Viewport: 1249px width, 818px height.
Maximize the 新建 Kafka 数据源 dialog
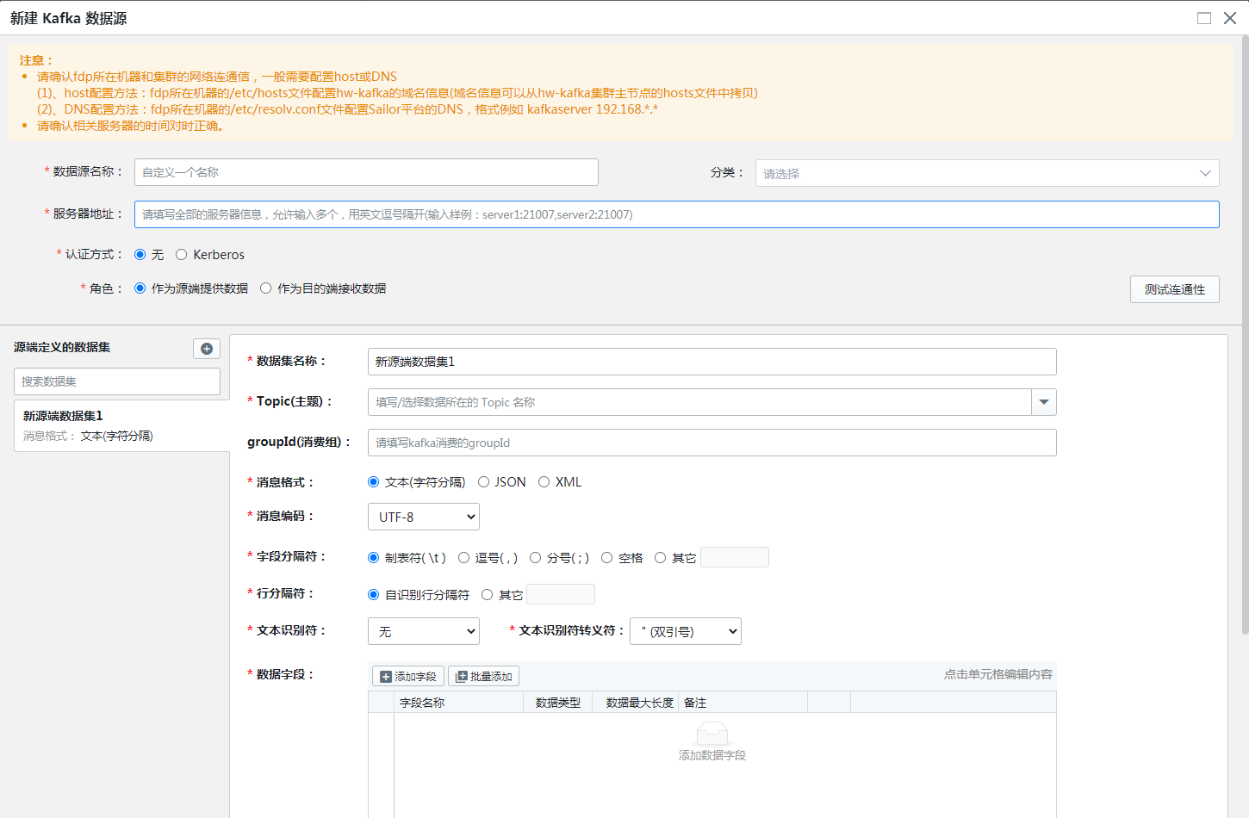(x=1204, y=18)
